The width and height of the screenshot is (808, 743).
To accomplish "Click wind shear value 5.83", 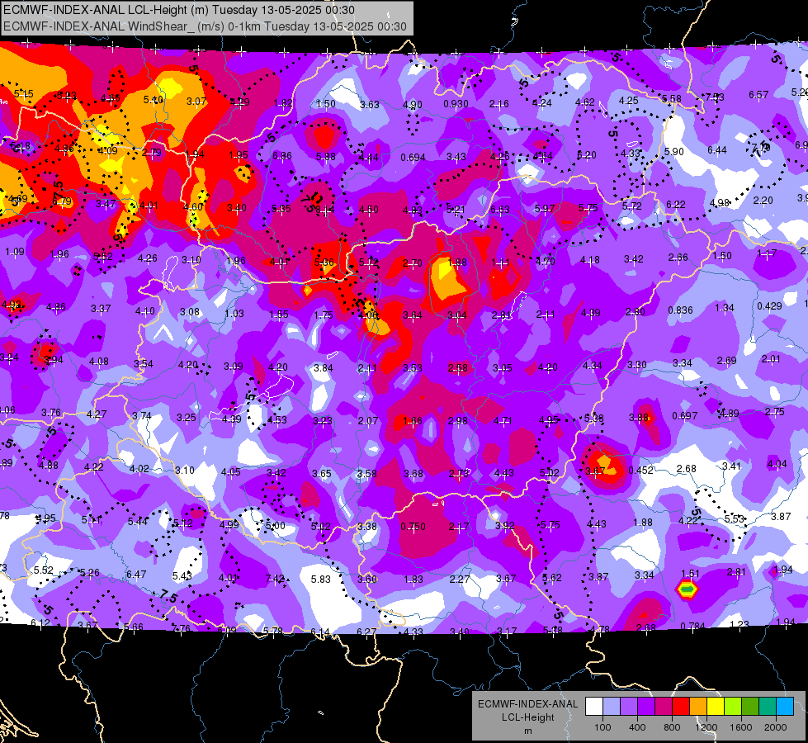I will [x=320, y=579].
